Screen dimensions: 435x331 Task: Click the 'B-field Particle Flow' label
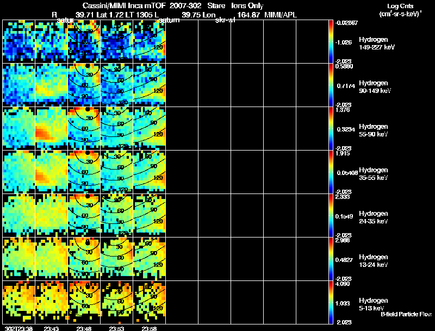(x=406, y=314)
